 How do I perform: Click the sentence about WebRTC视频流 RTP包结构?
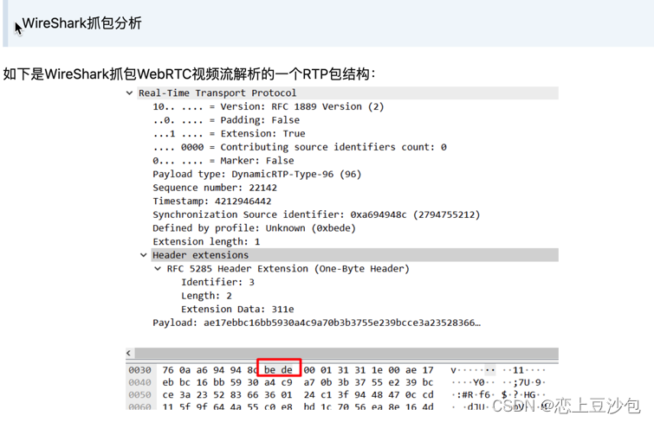pyautogui.click(x=190, y=74)
